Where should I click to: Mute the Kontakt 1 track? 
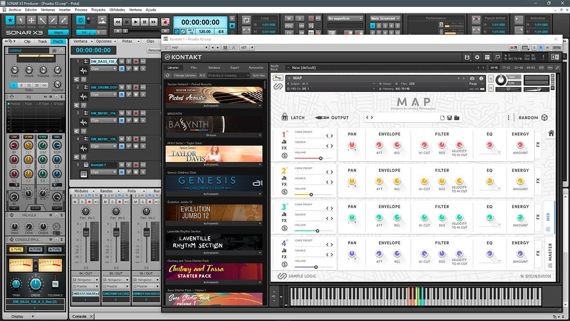click(122, 165)
